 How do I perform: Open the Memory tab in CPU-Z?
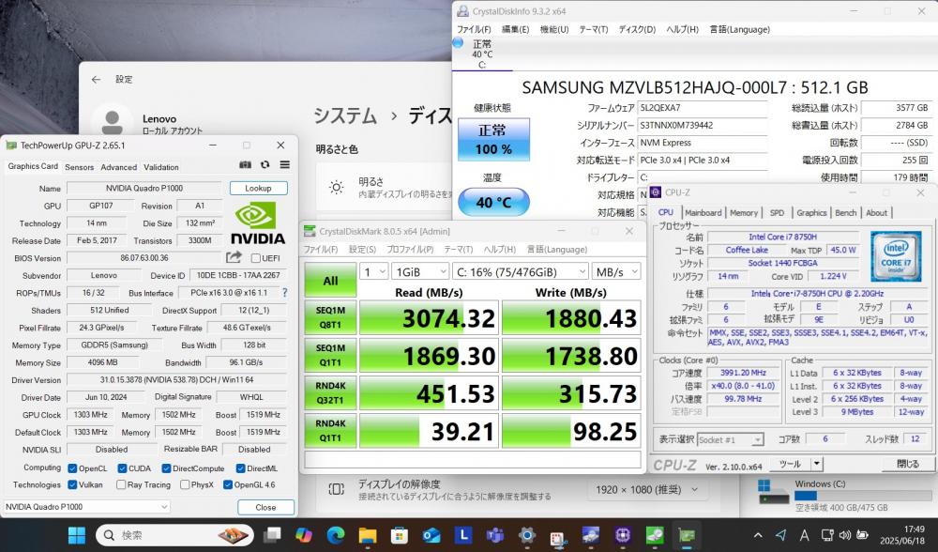point(744,212)
